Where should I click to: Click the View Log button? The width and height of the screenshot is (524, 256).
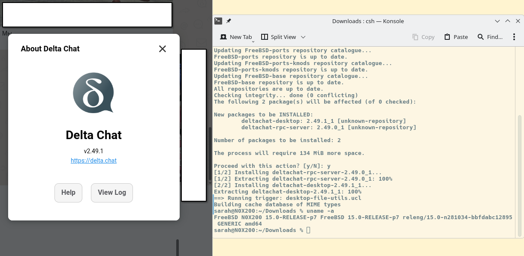click(x=112, y=193)
